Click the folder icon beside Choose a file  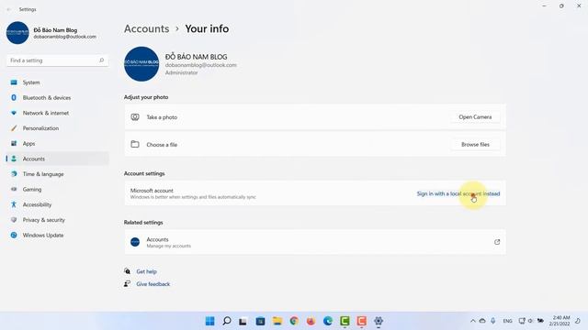tap(135, 145)
